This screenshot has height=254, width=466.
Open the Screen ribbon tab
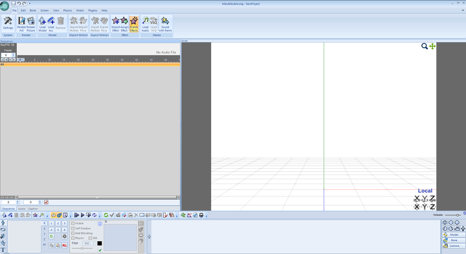coord(45,10)
